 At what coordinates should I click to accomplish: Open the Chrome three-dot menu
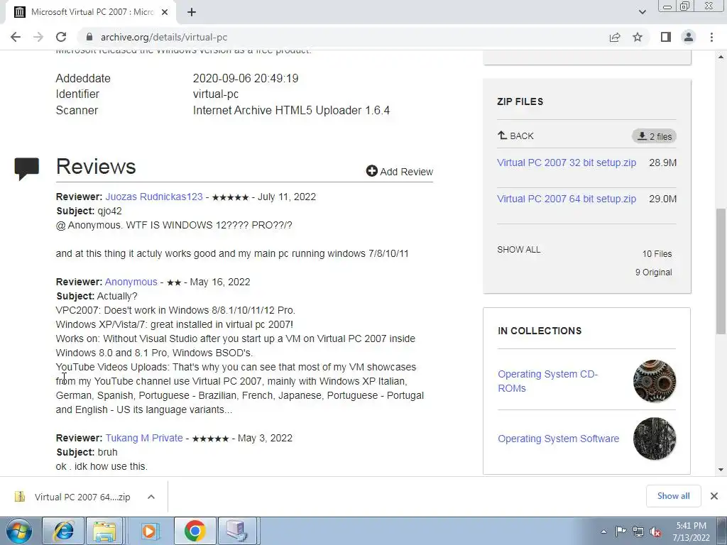711,37
